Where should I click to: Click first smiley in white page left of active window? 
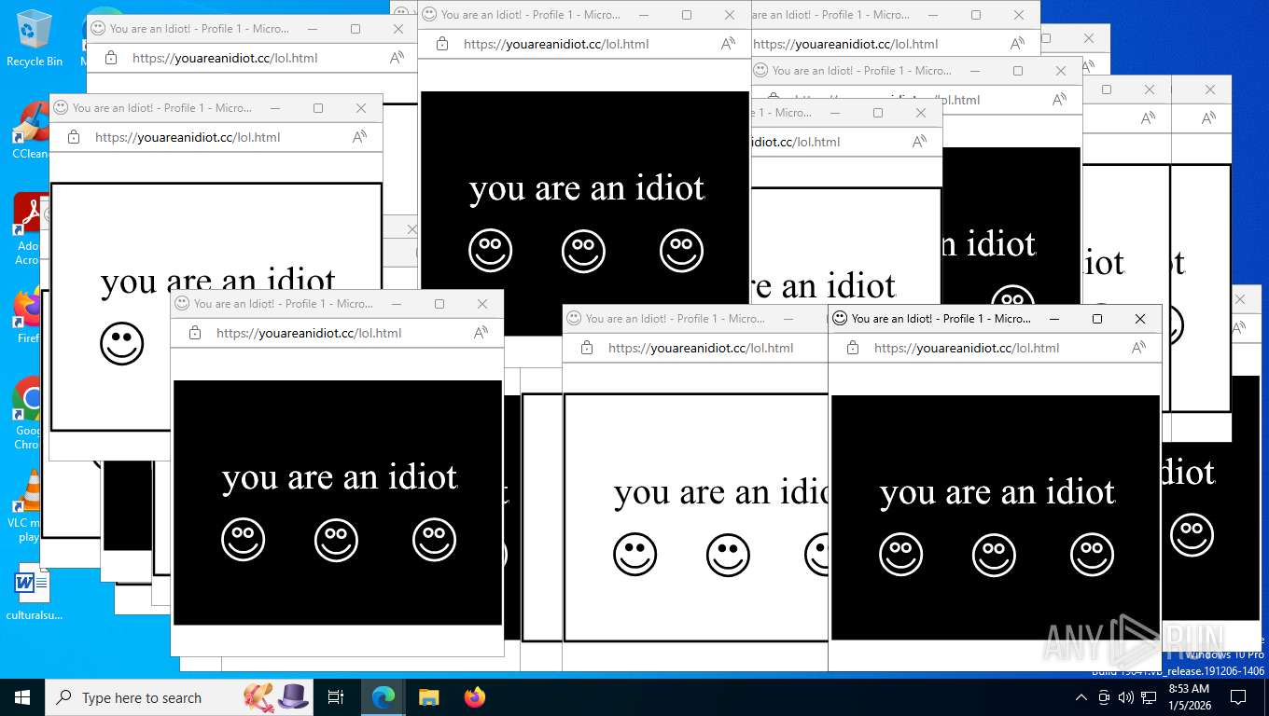coord(635,554)
